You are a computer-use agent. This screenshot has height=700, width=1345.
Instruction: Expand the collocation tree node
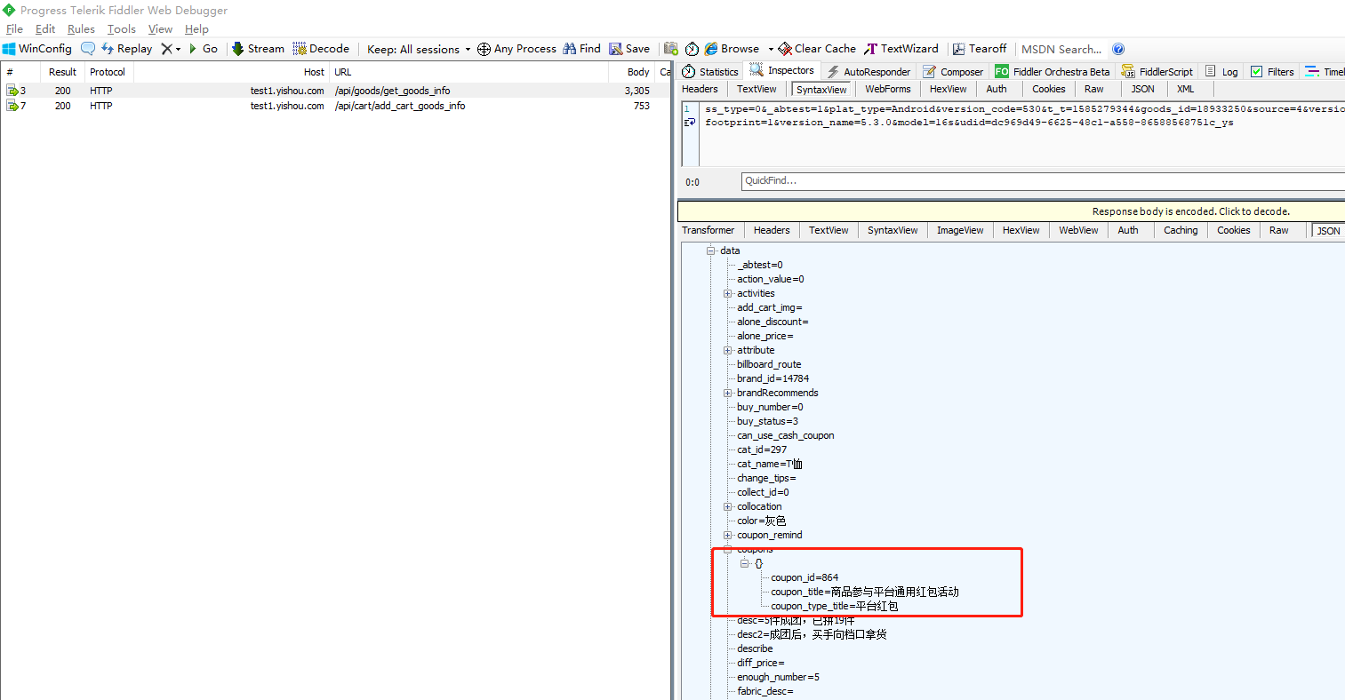727,506
